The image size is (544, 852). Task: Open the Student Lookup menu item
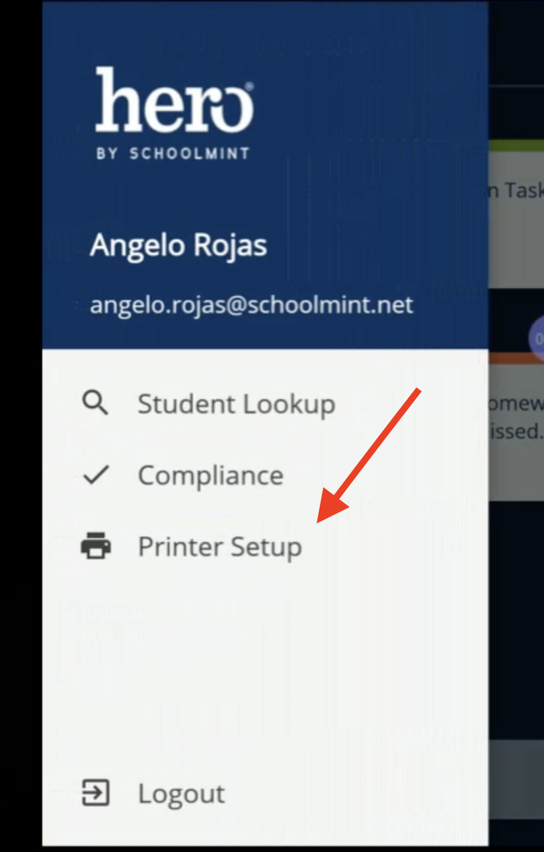(236, 404)
